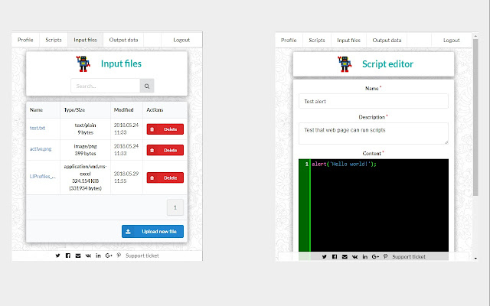Delete the LIProfiles excel file

165,177
